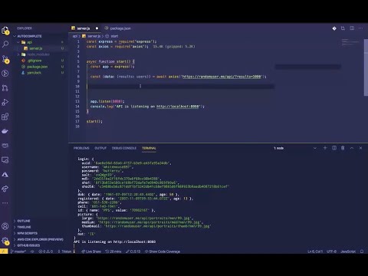Kill terminal with trash icon
The height and width of the screenshot is (276, 368).
coord(343,148)
